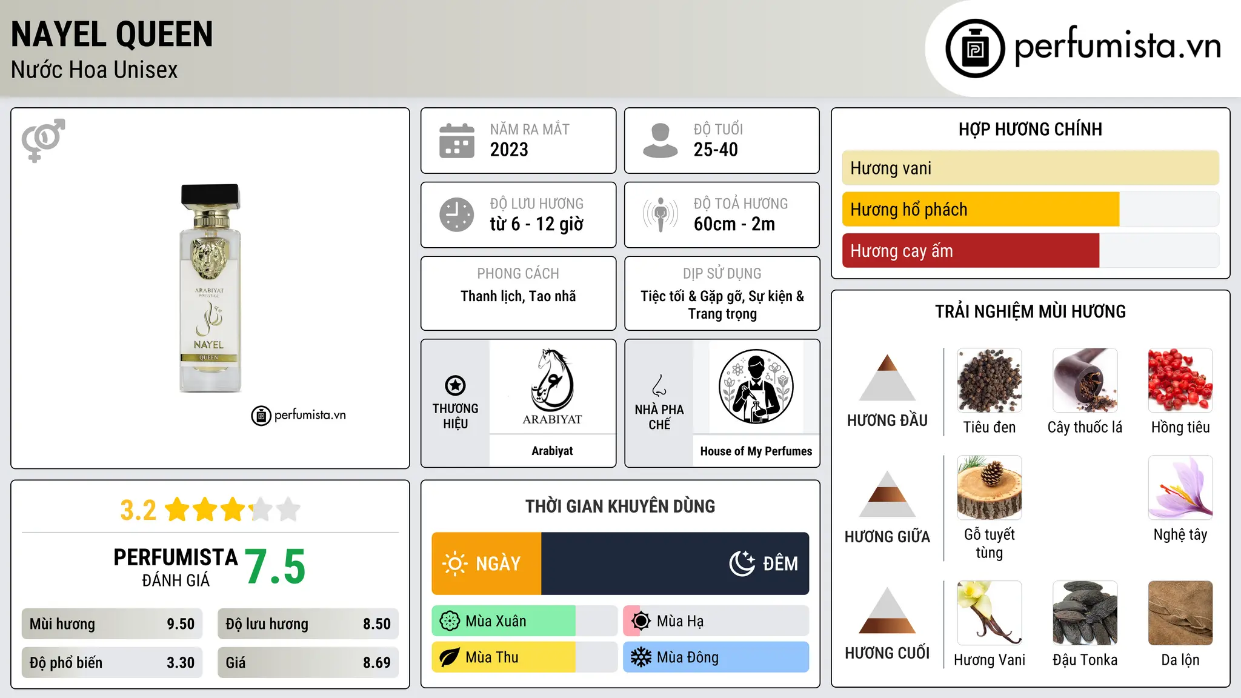Click the autumn leaf icon
Image resolution: width=1241 pixels, height=698 pixels.
tap(450, 657)
